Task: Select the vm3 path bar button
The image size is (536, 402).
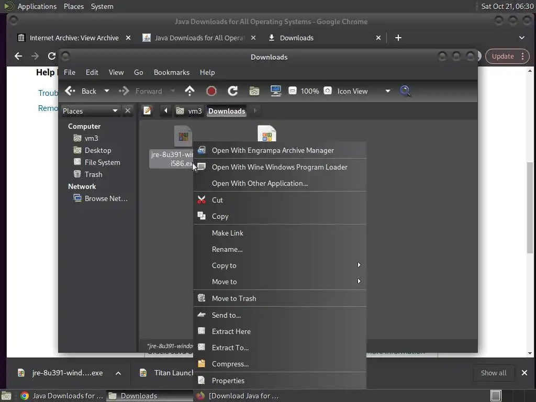Action: pos(189,111)
